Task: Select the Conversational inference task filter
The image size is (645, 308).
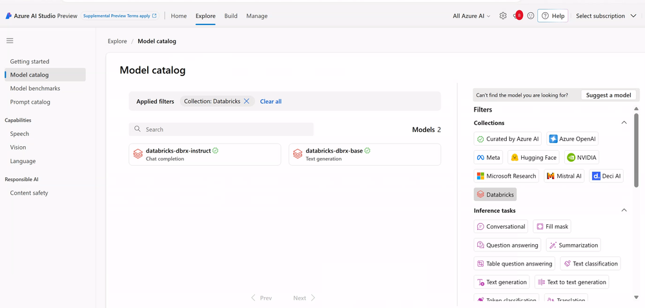Action: click(502, 226)
